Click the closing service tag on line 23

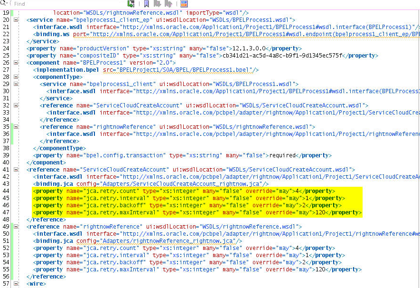[x=43, y=41]
